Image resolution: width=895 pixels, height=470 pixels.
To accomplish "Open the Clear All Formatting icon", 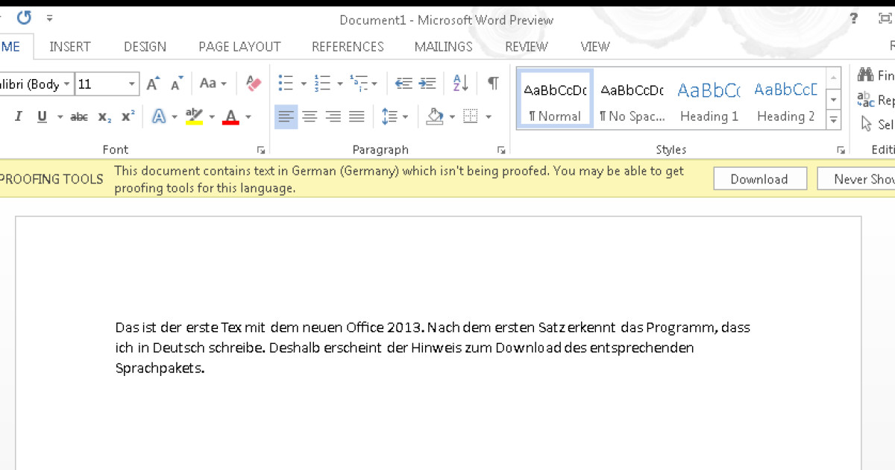I will [253, 83].
